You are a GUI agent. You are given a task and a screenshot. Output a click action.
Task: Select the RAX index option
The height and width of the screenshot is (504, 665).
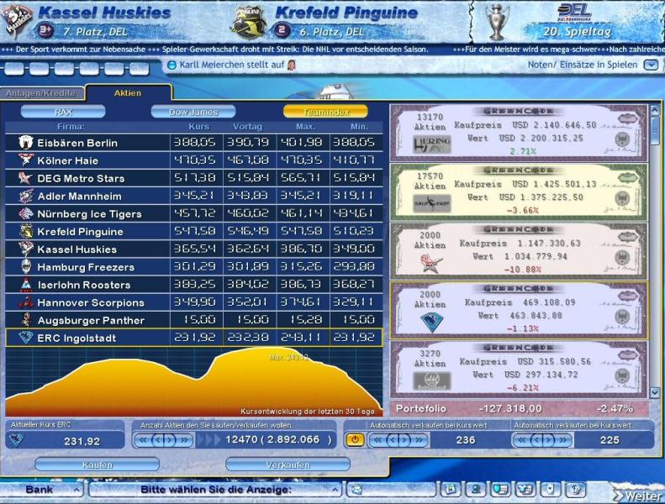(x=63, y=112)
